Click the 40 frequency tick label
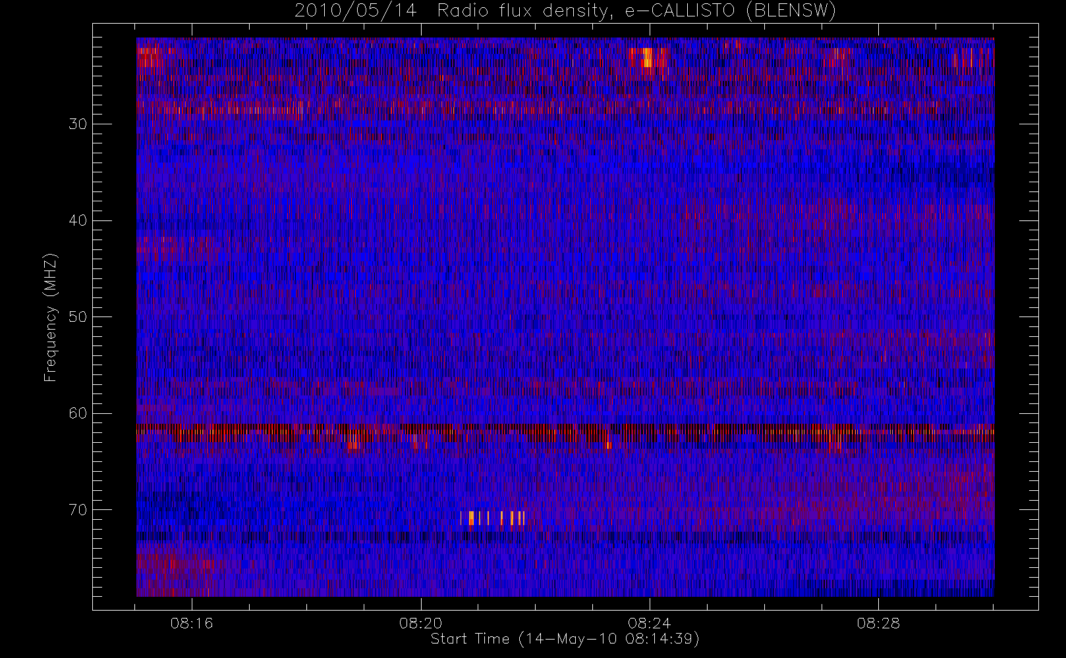 click(x=78, y=220)
